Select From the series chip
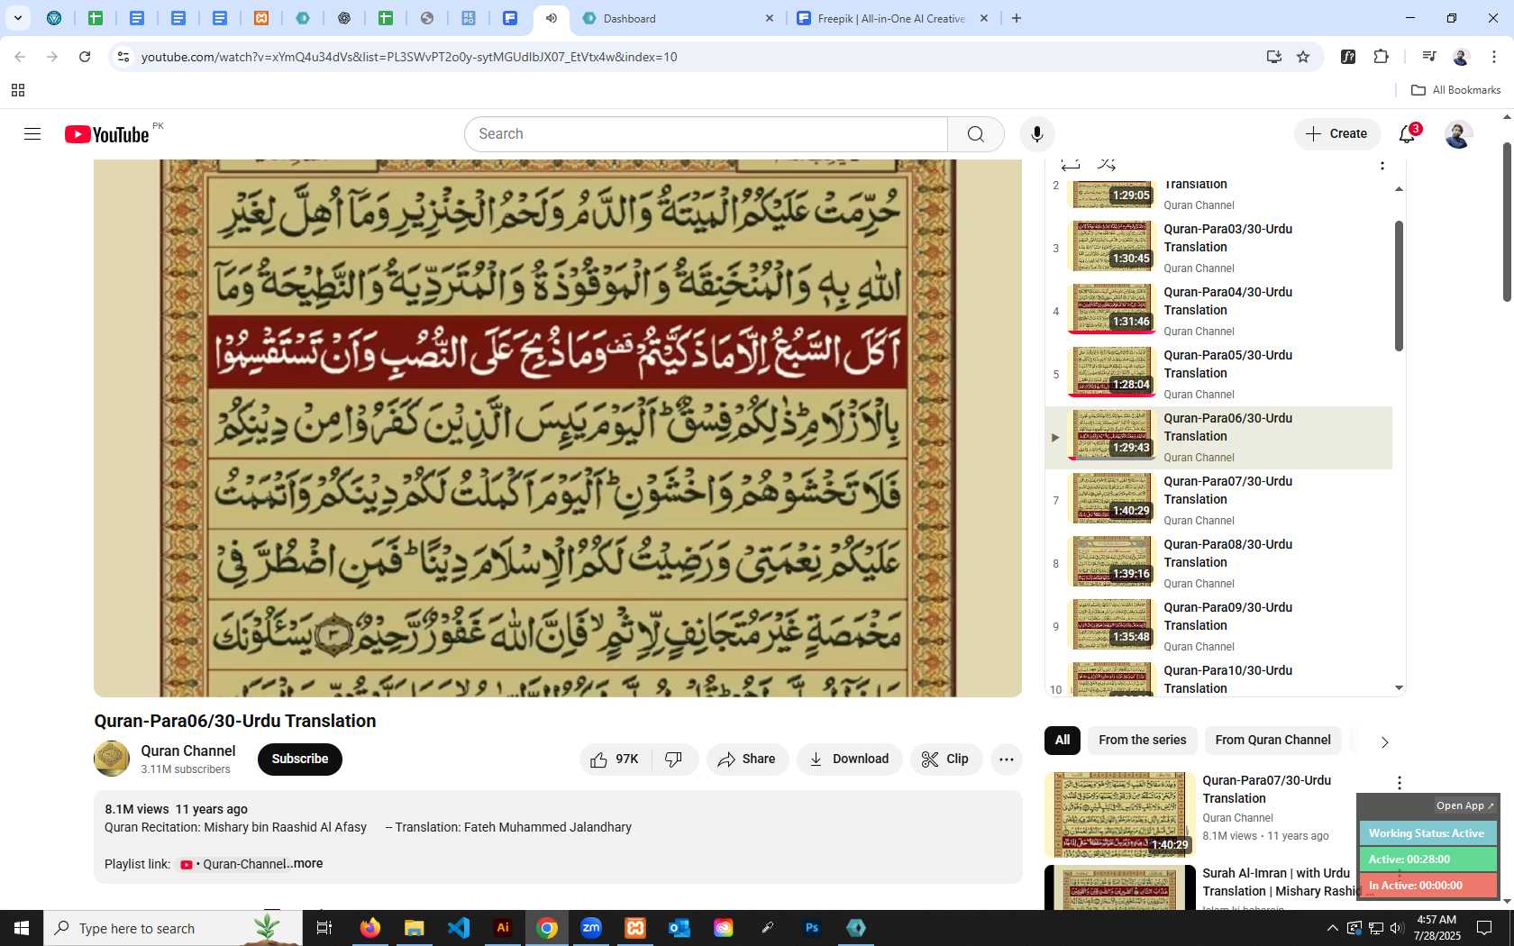The height and width of the screenshot is (946, 1514). pyautogui.click(x=1143, y=741)
